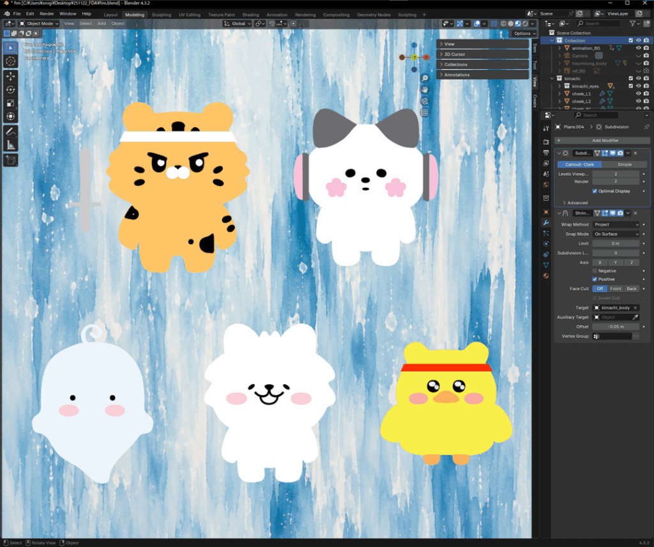Screen dimensions: 654x547
Task: Toggle the X-ray viewport button
Action: click(x=494, y=24)
